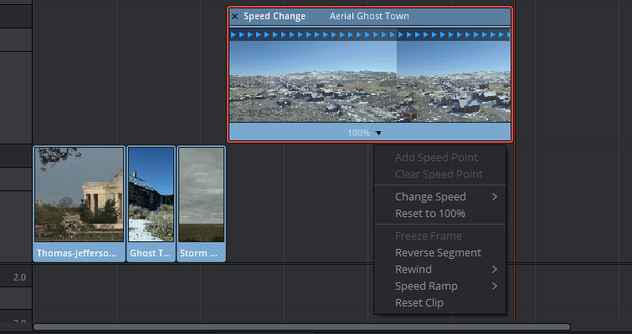Click the Freeze Frame menu entry
Image resolution: width=632 pixels, height=334 pixels.
coord(428,236)
